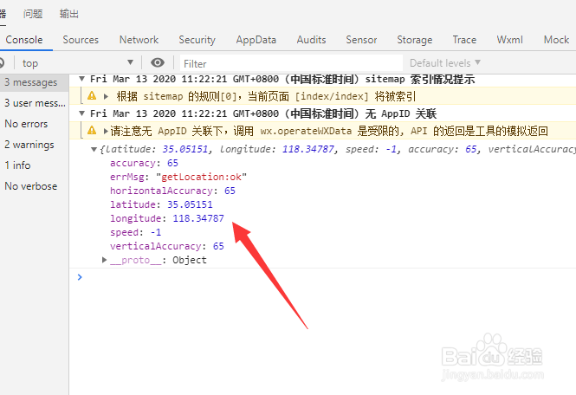Open the Mock tab

[x=556, y=40]
